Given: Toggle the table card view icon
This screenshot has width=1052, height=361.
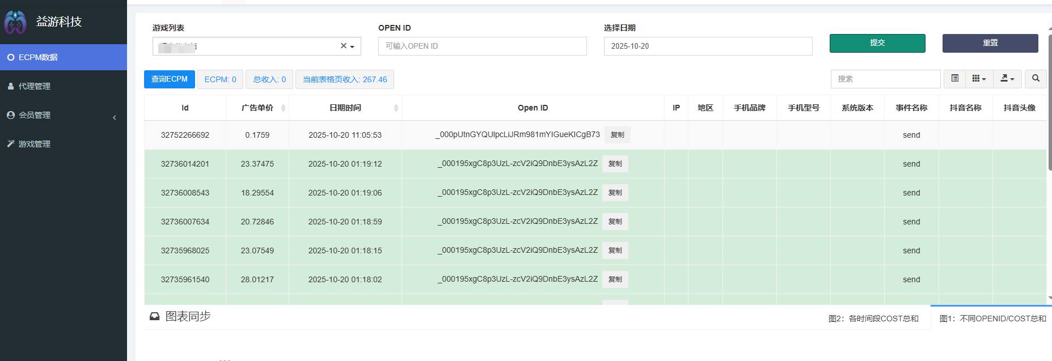Looking at the screenshot, I should coord(955,79).
